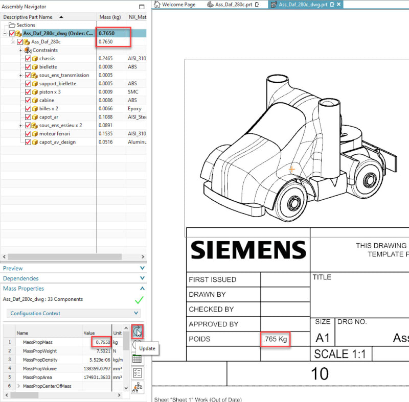
Task: Click the drawing icon on the Ass_Daf_280c_dwg.prt tab
Action: 274,5
